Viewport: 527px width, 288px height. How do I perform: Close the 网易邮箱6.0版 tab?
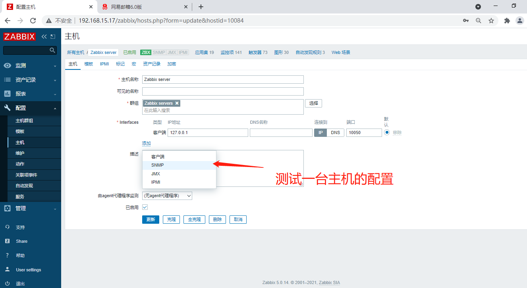tap(186, 7)
